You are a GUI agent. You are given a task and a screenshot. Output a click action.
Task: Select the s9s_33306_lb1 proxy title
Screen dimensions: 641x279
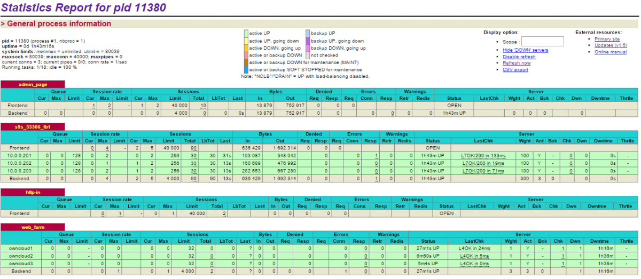[x=33, y=126]
